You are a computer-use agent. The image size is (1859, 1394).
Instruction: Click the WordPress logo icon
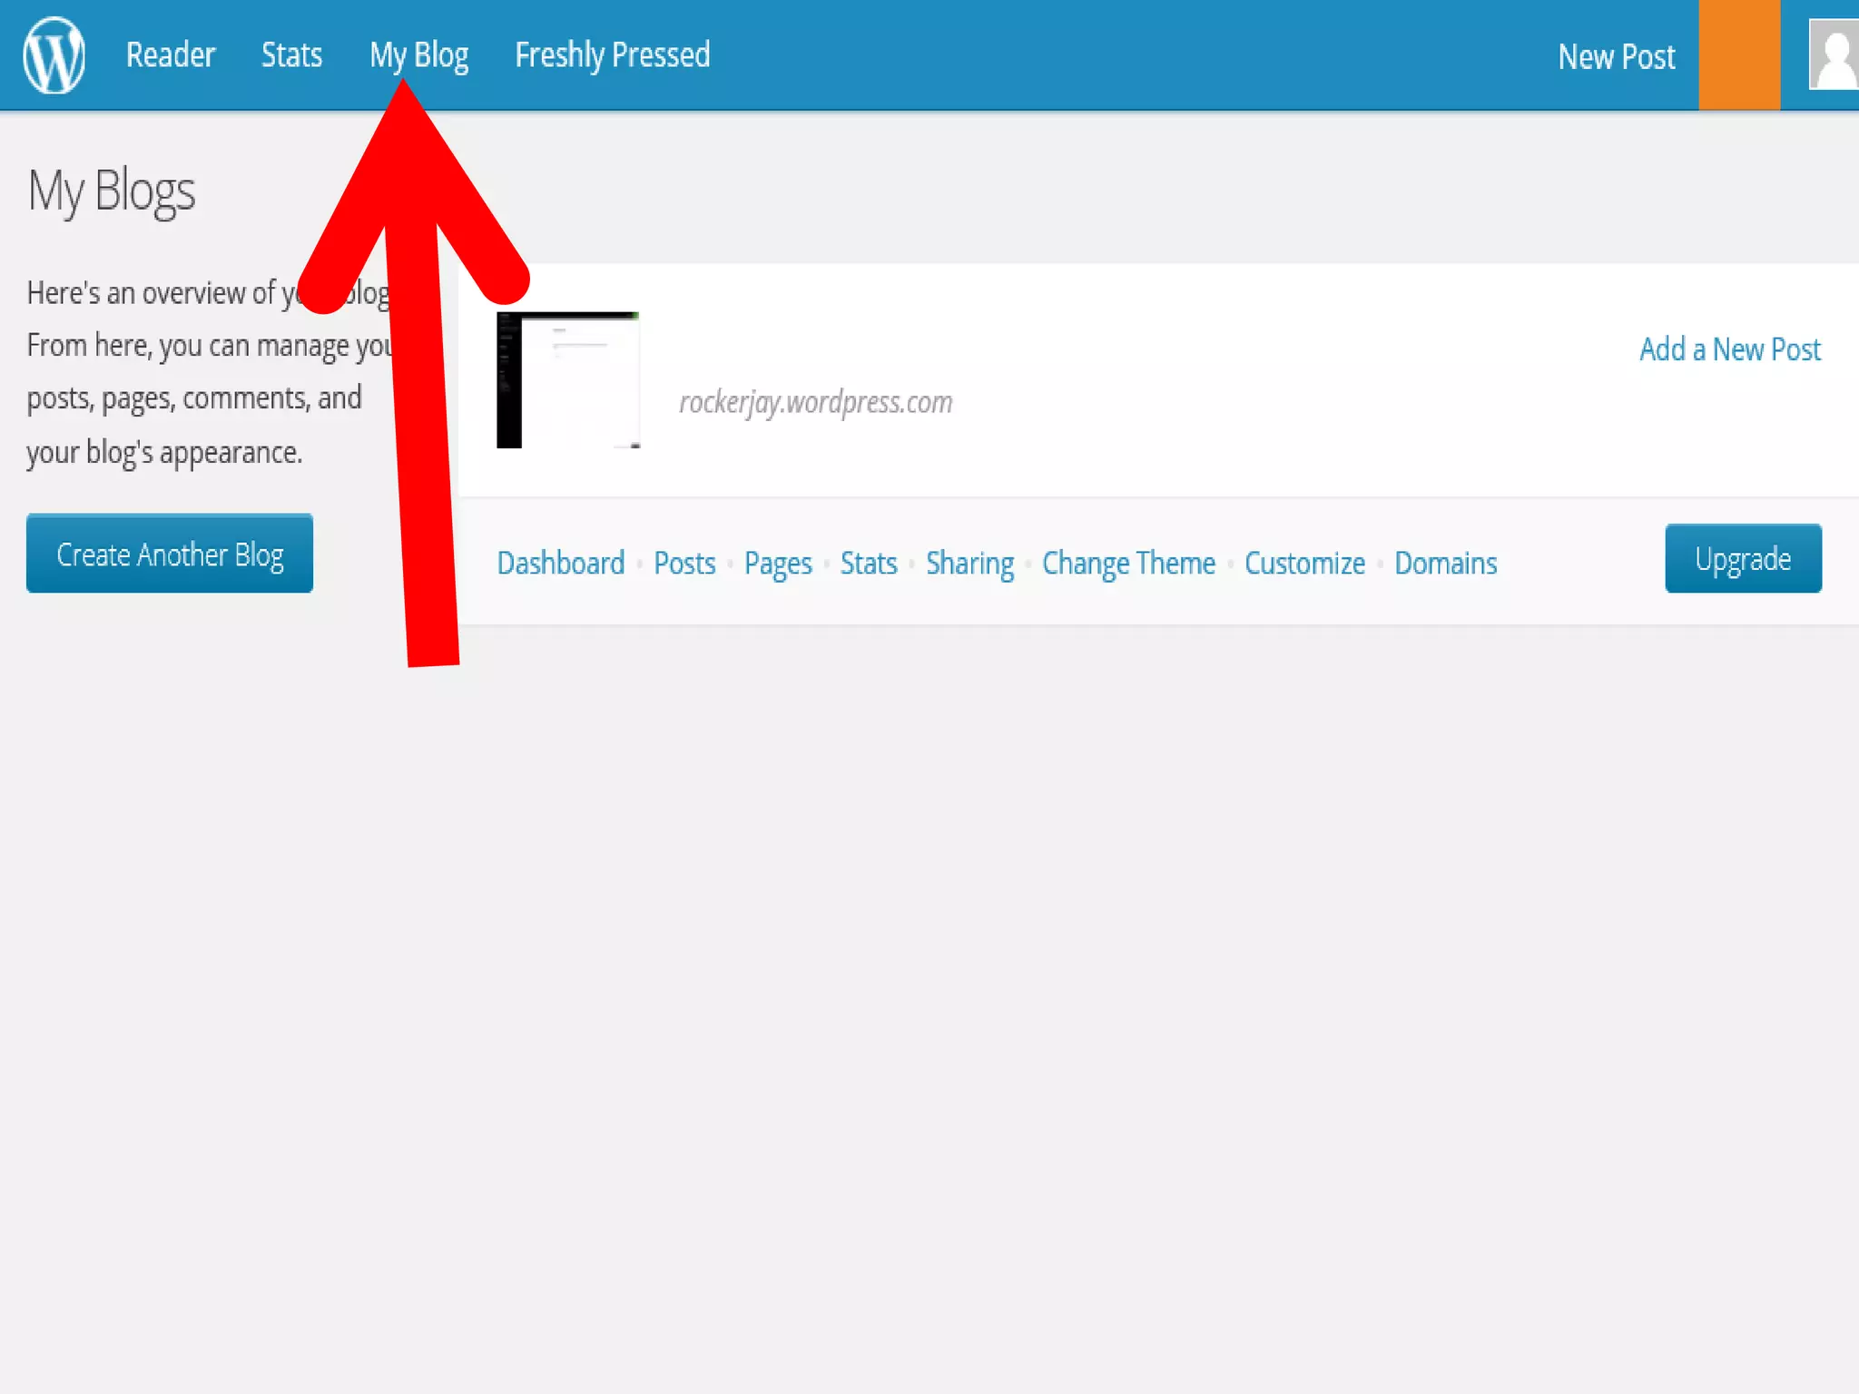[x=54, y=55]
